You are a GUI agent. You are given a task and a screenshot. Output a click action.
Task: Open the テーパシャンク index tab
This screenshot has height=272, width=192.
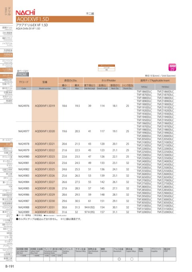click(x=6, y=65)
